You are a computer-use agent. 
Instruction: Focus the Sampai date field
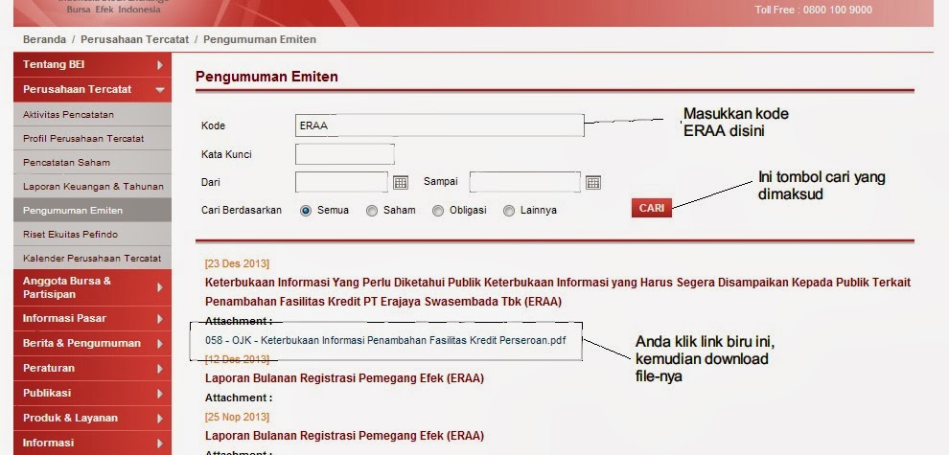pyautogui.click(x=524, y=181)
